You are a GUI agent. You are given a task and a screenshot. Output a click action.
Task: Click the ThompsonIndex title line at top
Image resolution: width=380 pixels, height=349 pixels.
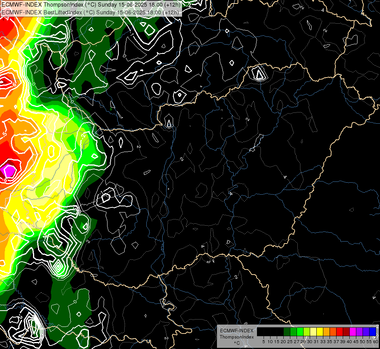coord(91,4)
